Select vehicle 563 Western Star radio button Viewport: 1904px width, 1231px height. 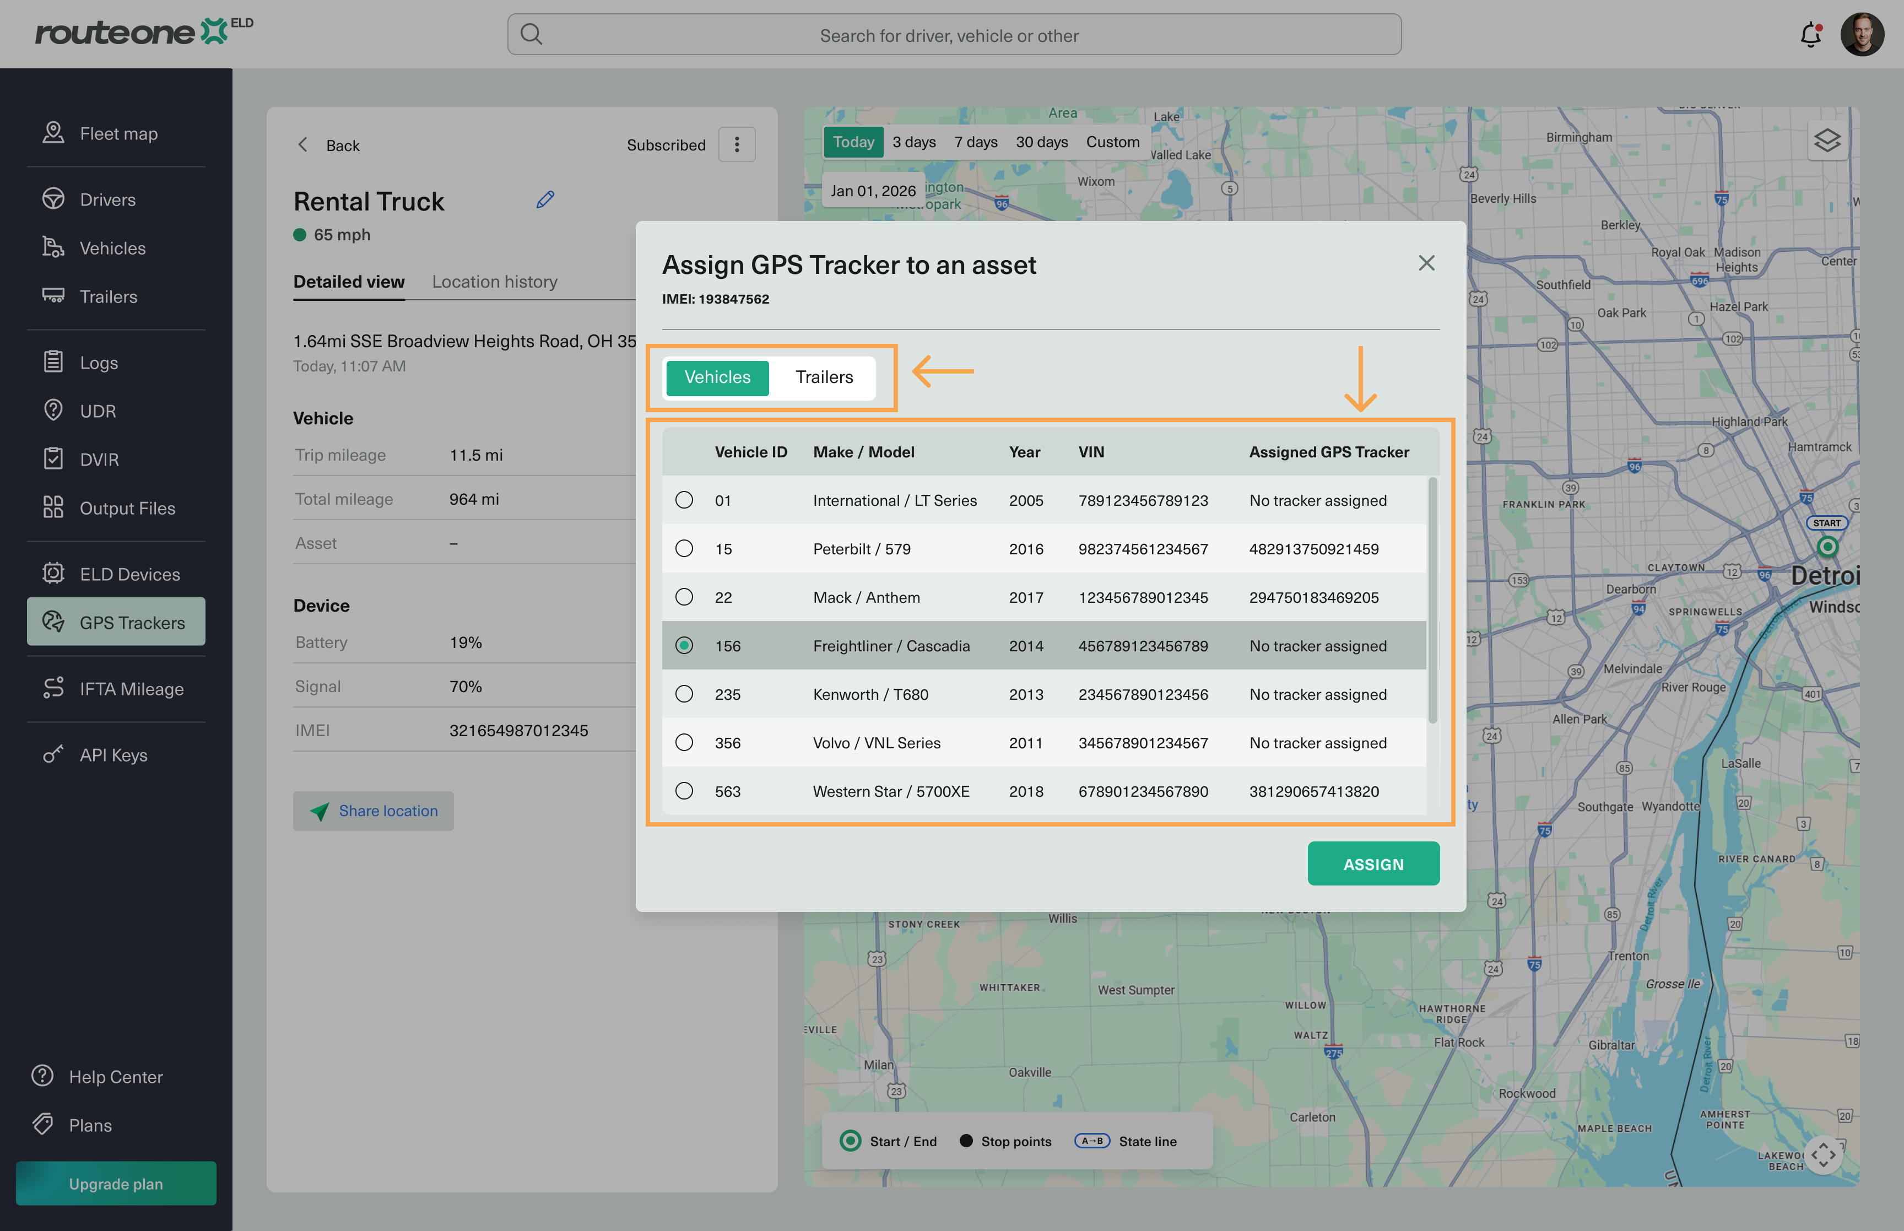(684, 791)
